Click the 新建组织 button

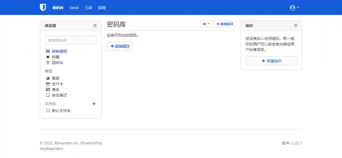pos(271,61)
